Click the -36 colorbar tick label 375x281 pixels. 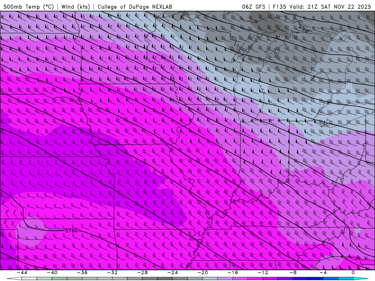[82, 273]
